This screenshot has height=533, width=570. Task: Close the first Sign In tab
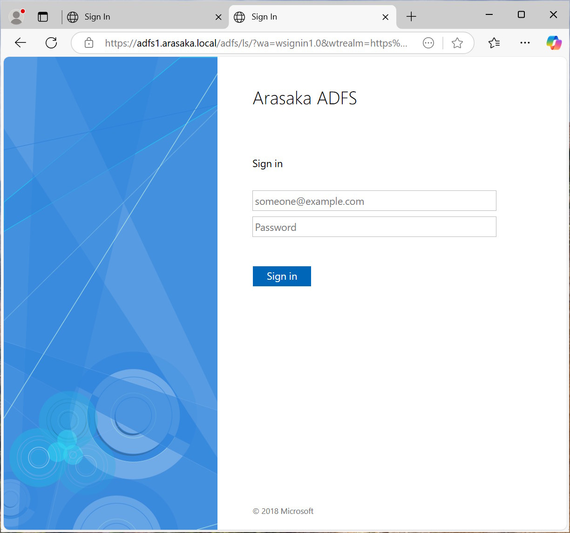click(x=218, y=17)
